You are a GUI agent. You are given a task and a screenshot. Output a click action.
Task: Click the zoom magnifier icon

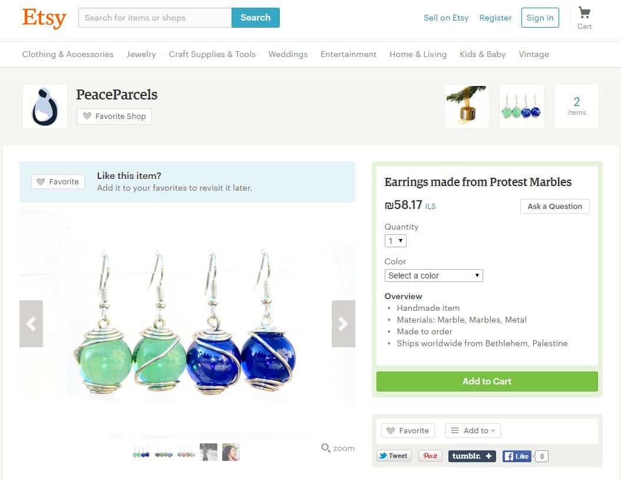[326, 448]
